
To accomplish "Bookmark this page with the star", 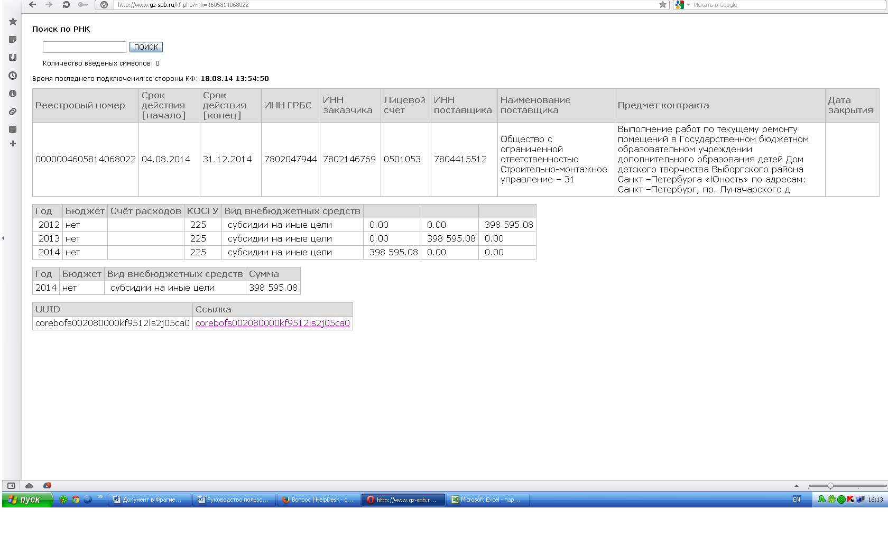I will pos(663,5).
